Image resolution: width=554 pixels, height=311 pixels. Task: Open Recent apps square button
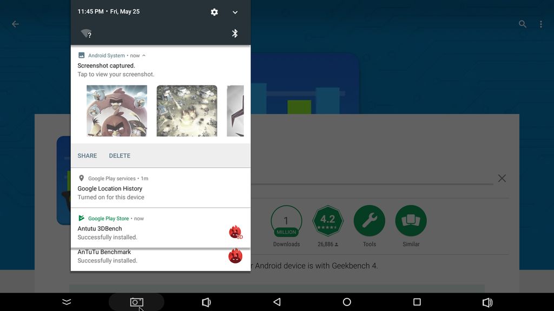[x=417, y=302]
